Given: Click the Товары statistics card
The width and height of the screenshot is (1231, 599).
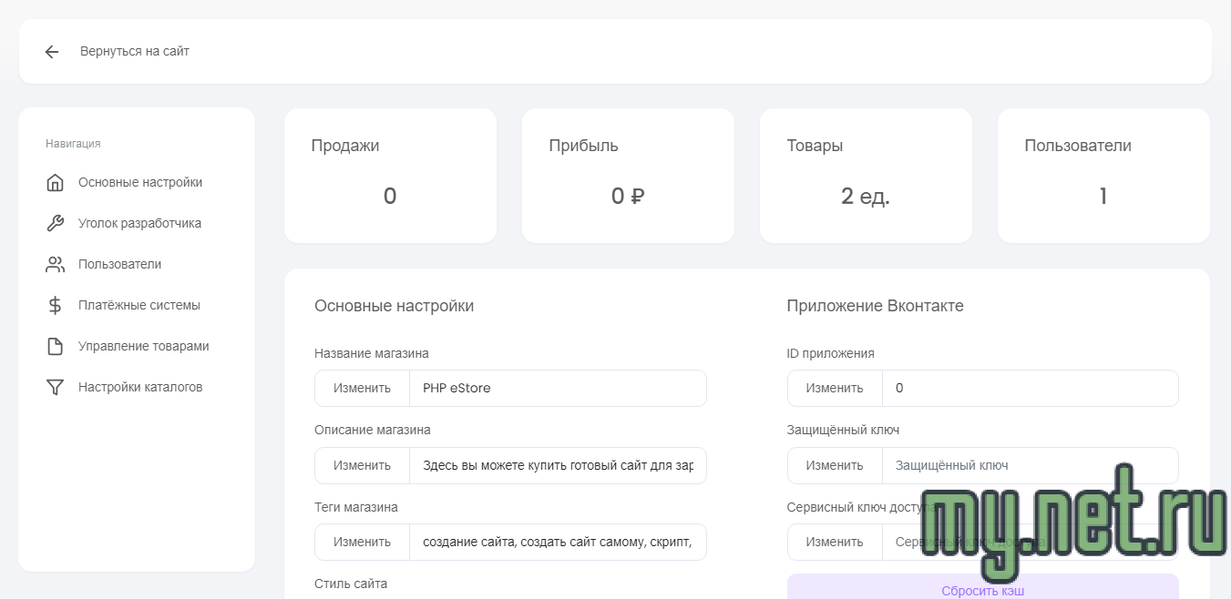Looking at the screenshot, I should pyautogui.click(x=865, y=175).
